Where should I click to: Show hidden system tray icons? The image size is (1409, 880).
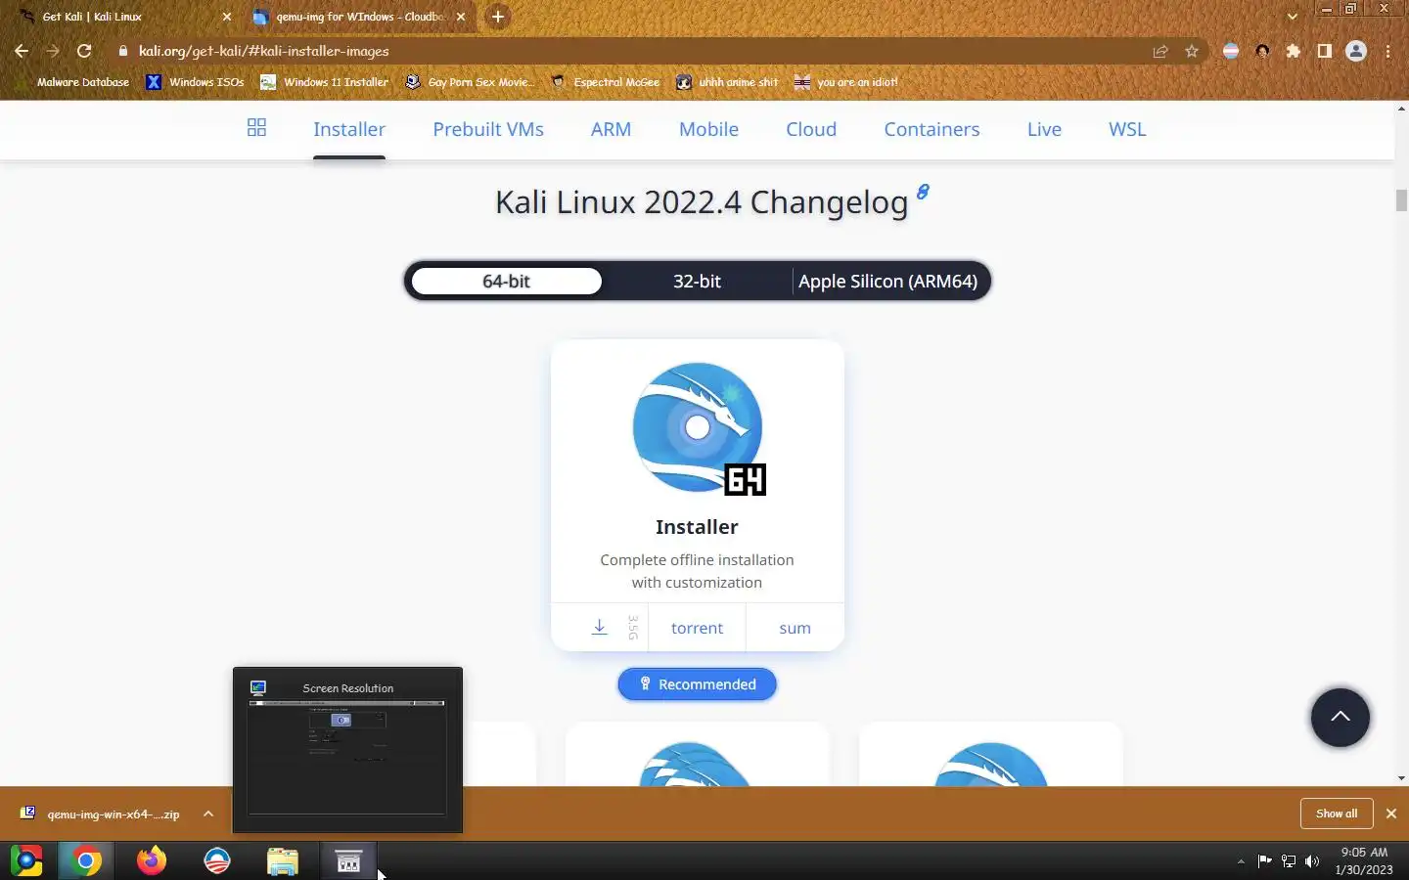click(x=1241, y=861)
